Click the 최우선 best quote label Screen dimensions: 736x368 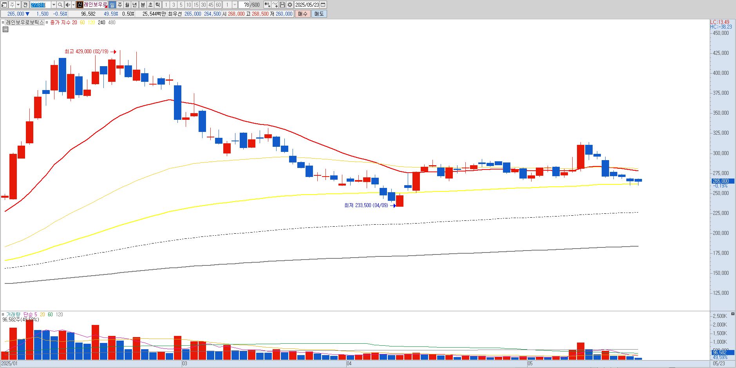[175, 14]
